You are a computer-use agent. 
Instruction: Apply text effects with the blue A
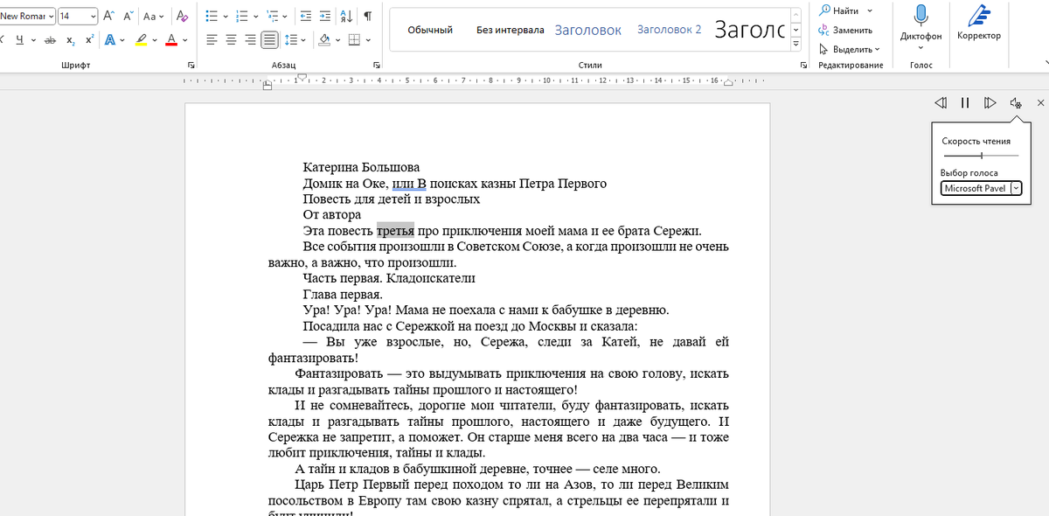110,39
